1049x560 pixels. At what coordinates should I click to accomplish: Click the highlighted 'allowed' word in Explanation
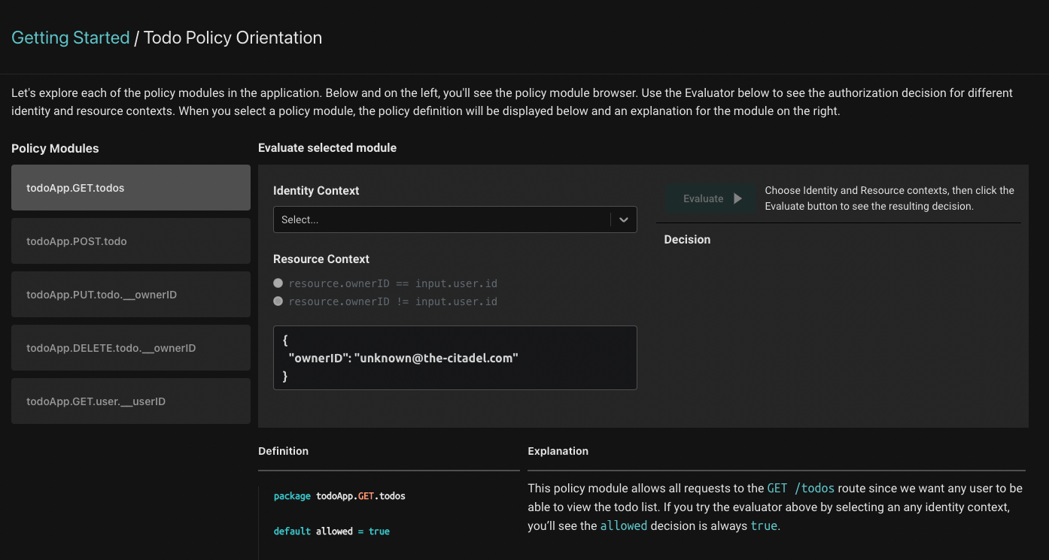623,526
